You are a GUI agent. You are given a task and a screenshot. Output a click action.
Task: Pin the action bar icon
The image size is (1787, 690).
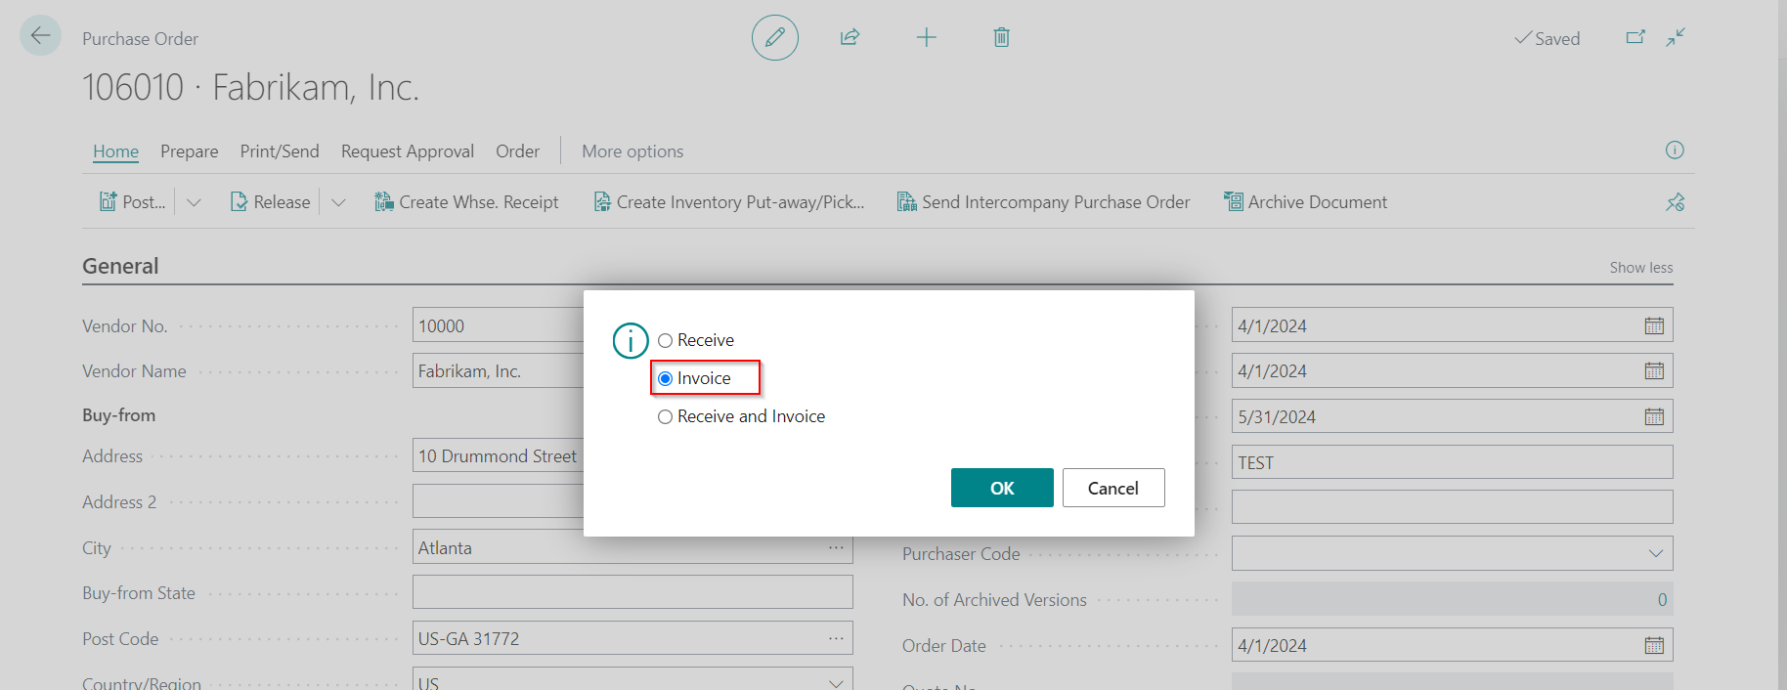point(1676,202)
